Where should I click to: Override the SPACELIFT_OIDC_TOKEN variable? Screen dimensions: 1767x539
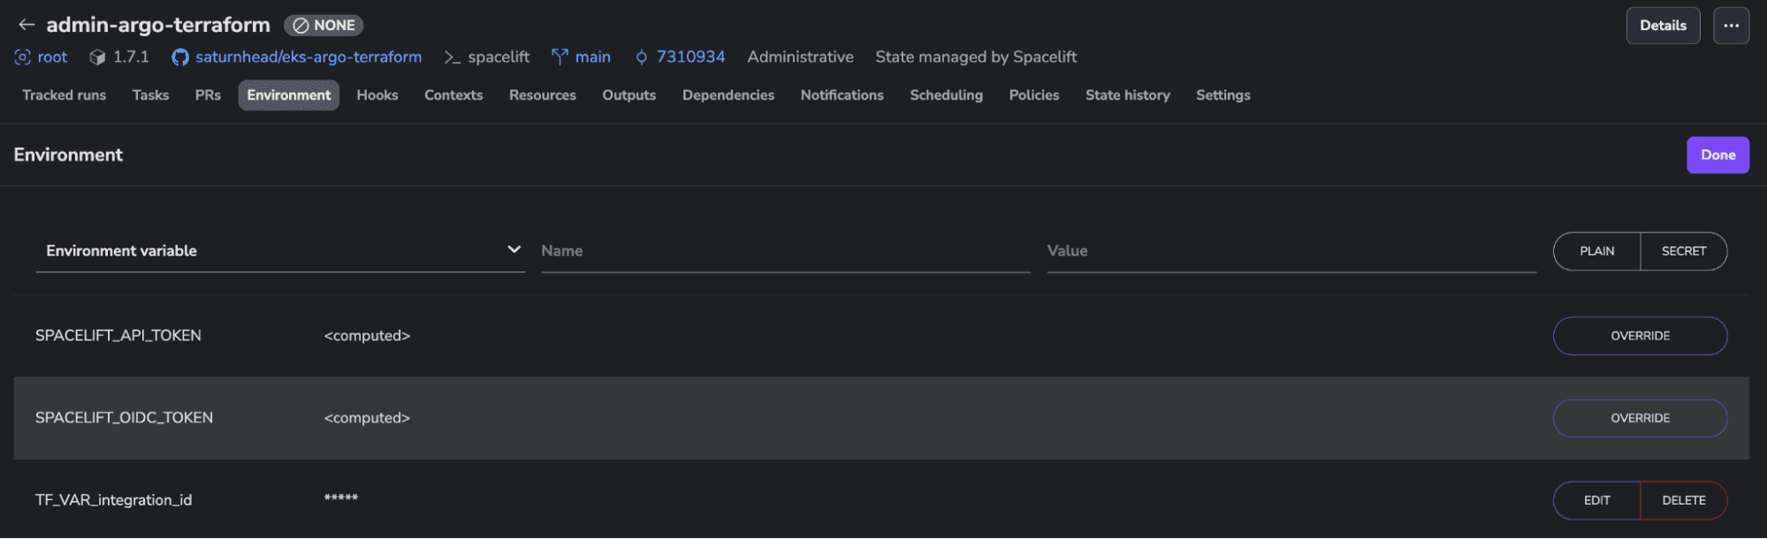coord(1640,418)
